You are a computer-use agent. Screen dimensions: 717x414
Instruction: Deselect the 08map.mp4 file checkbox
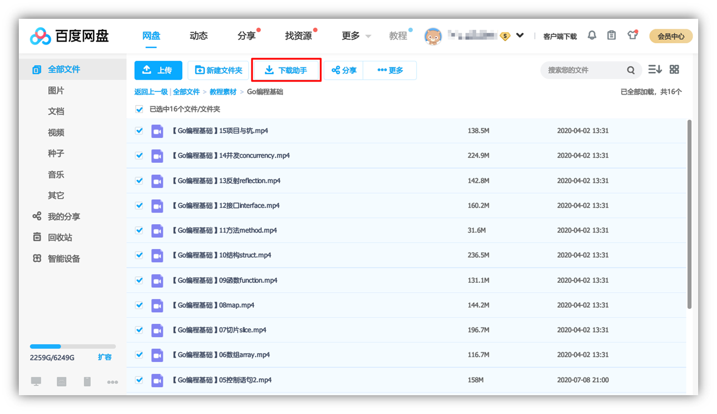(x=139, y=305)
